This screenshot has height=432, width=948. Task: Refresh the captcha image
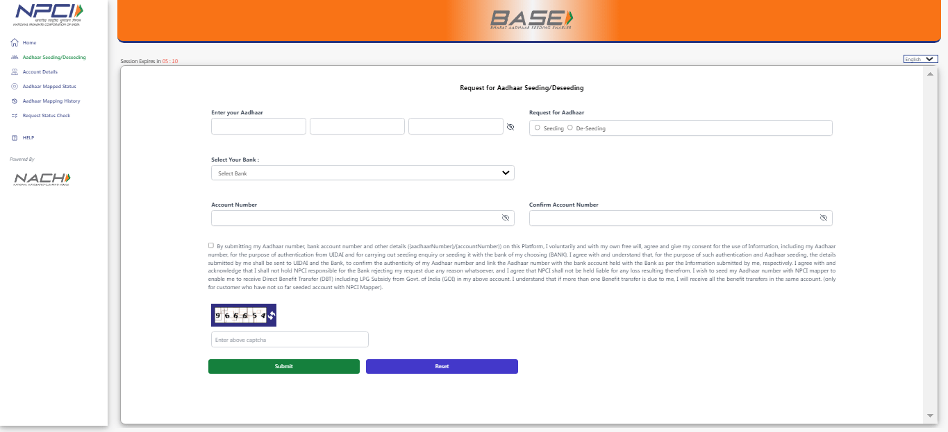(x=272, y=316)
